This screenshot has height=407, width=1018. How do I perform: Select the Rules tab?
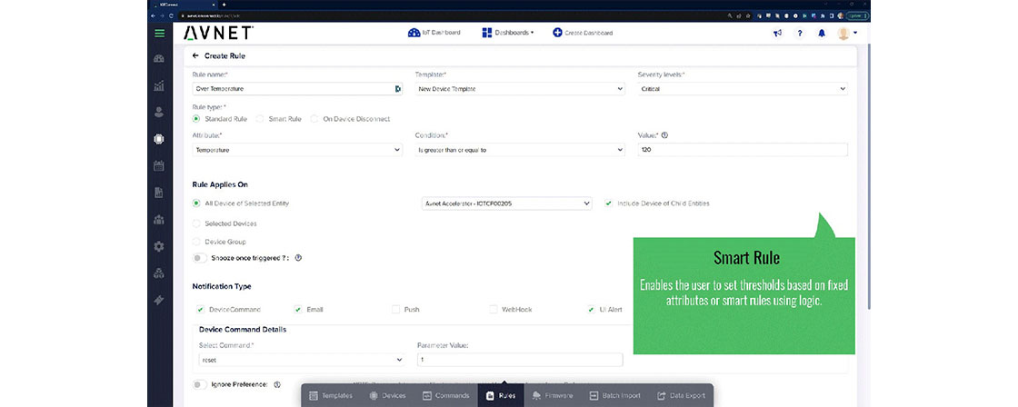point(501,395)
